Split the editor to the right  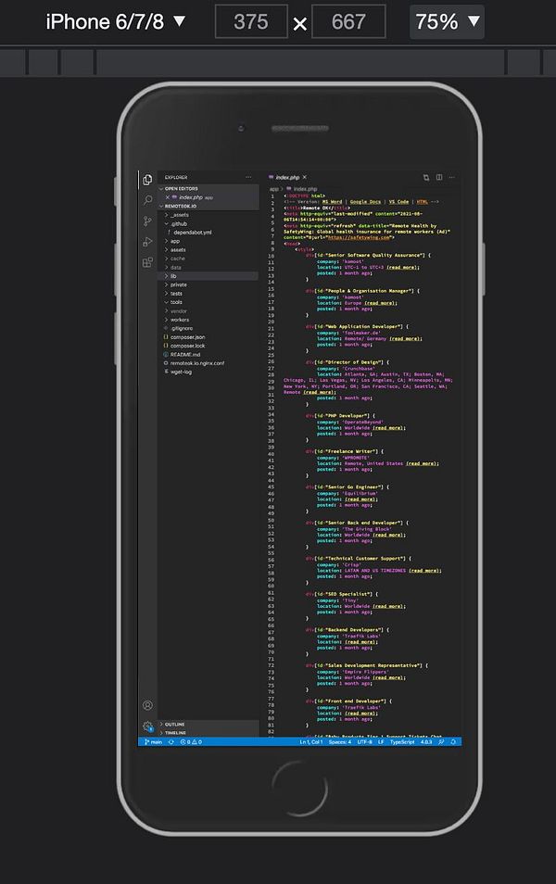439,177
